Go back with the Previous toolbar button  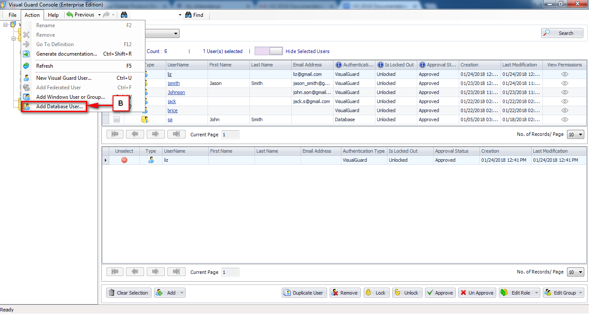tap(80, 15)
